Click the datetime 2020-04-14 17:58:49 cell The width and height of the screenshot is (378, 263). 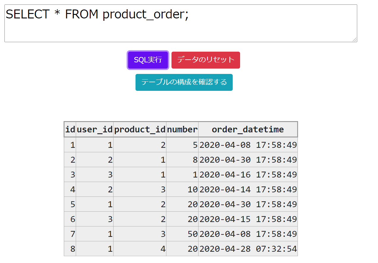point(248,189)
